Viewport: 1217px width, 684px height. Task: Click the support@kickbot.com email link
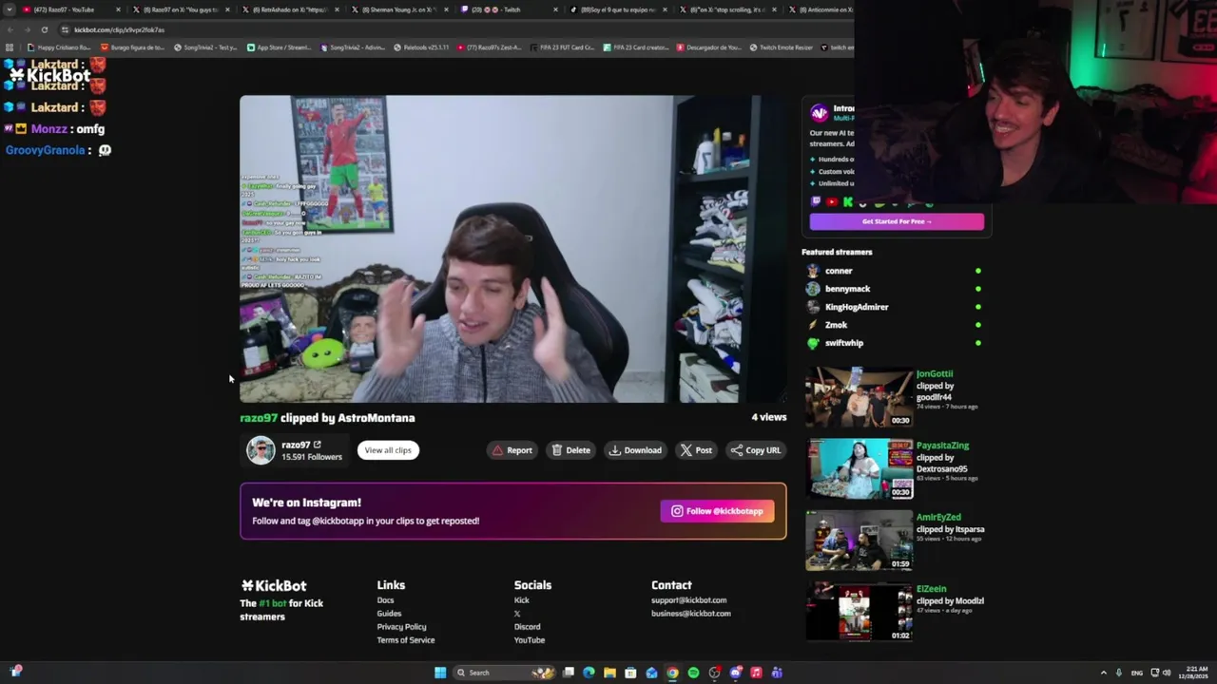point(688,600)
